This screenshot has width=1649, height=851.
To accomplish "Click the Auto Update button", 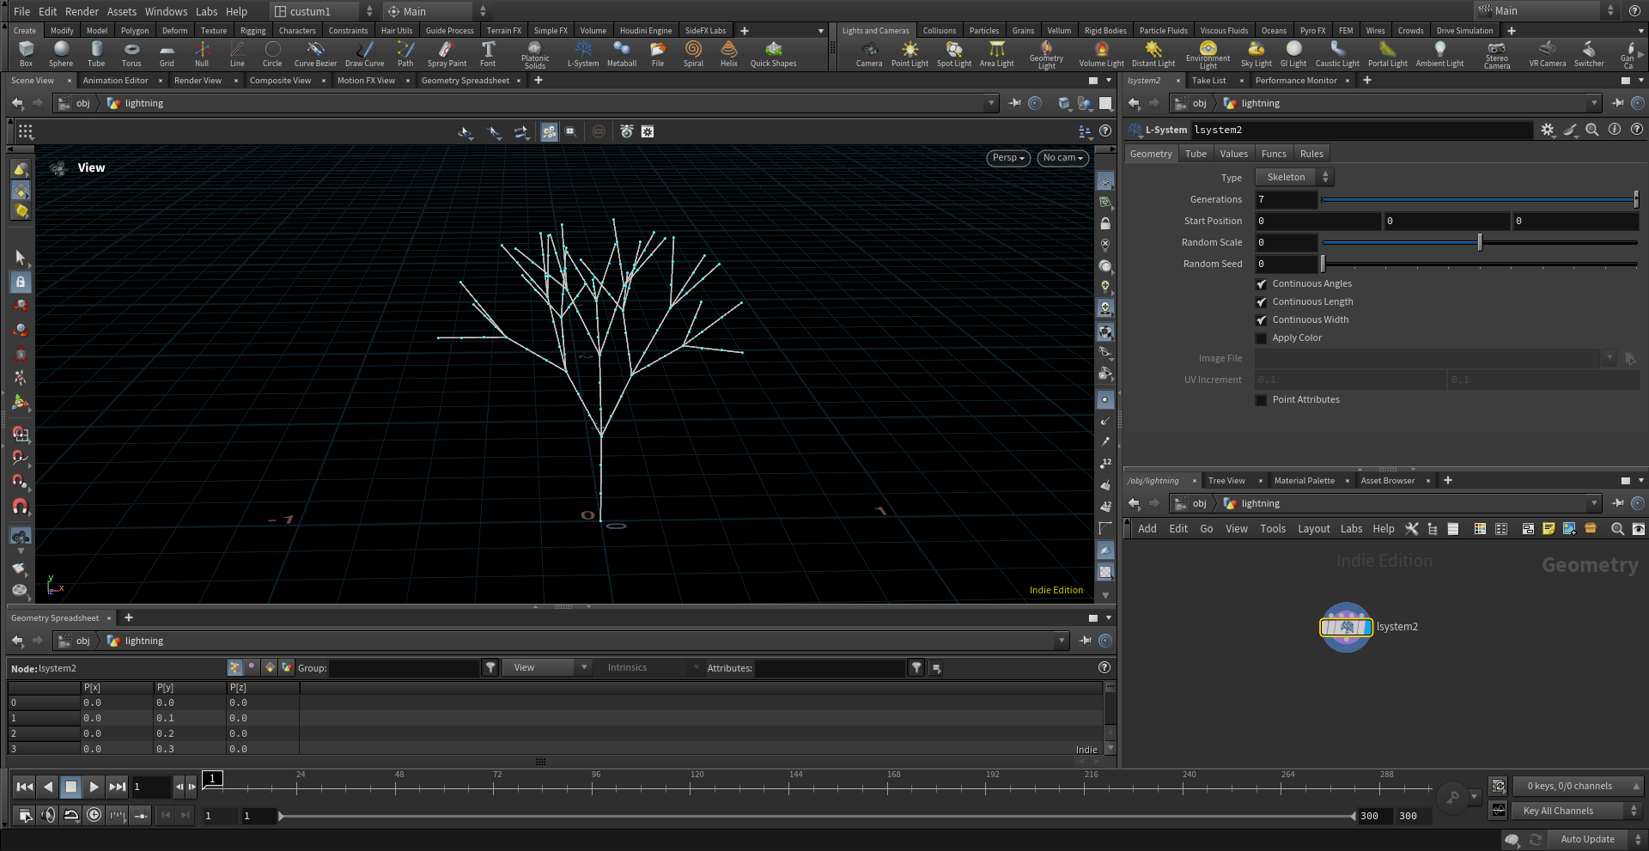I will (x=1586, y=839).
